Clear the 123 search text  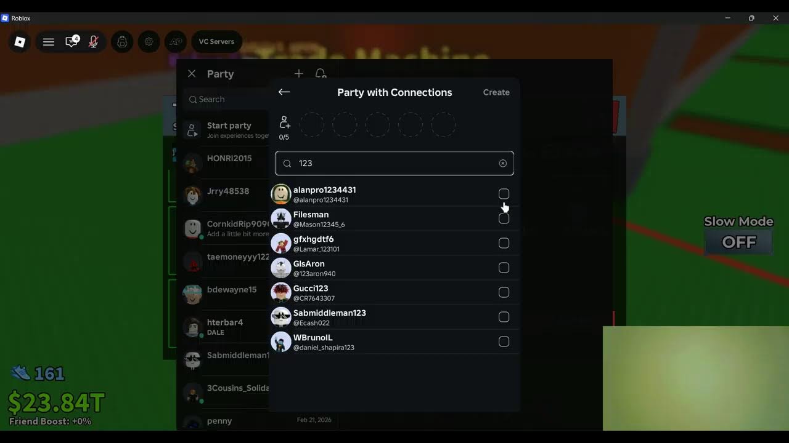(x=503, y=164)
